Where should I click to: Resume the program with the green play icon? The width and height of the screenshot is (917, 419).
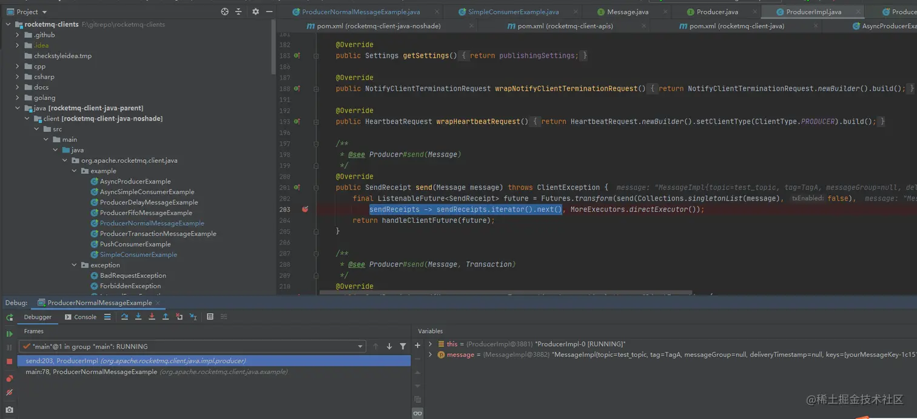pyautogui.click(x=9, y=334)
